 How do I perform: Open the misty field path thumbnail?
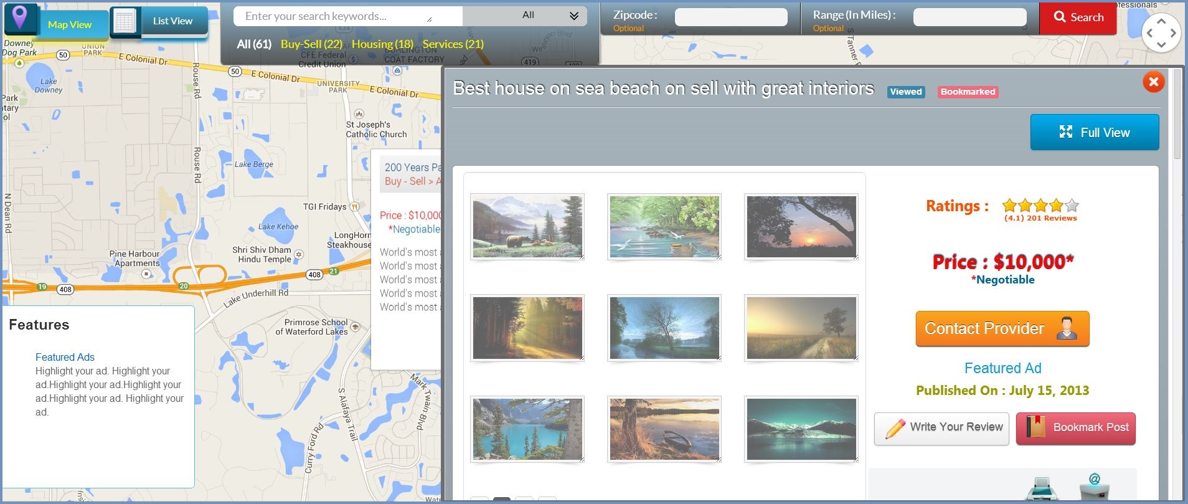[801, 328]
